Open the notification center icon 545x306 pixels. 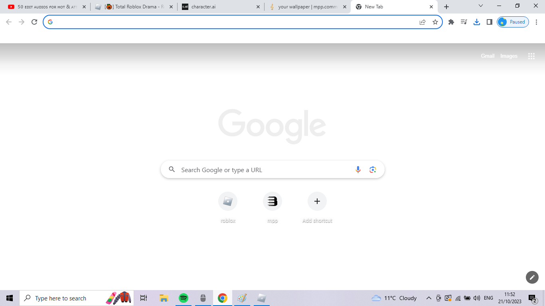532,298
